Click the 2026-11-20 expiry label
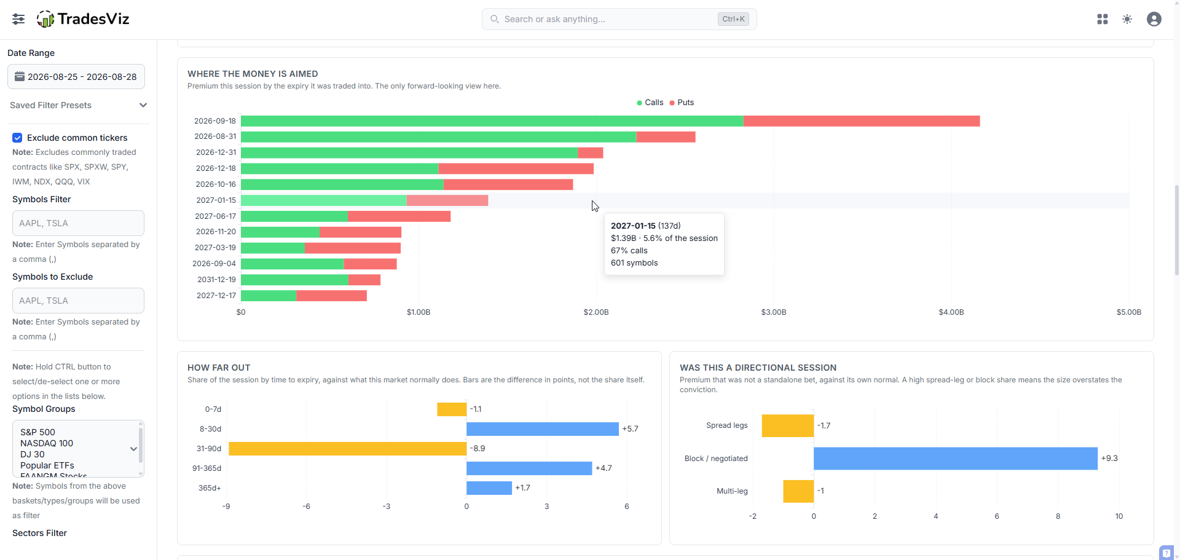 point(216,232)
